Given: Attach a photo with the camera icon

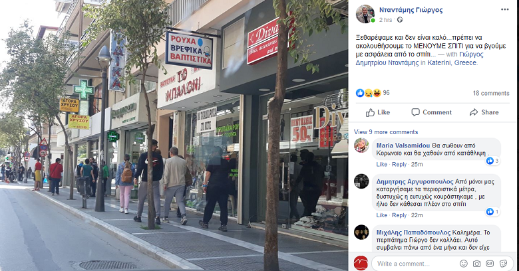Looking at the screenshot, I should [x=476, y=264].
